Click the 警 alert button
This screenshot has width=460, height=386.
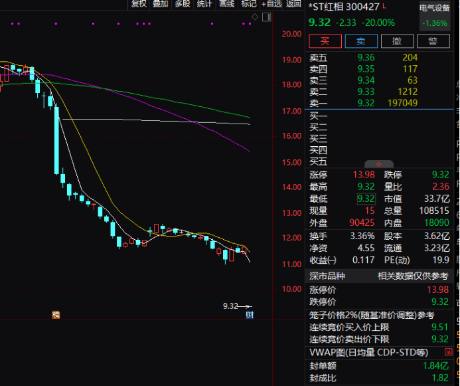point(433,41)
